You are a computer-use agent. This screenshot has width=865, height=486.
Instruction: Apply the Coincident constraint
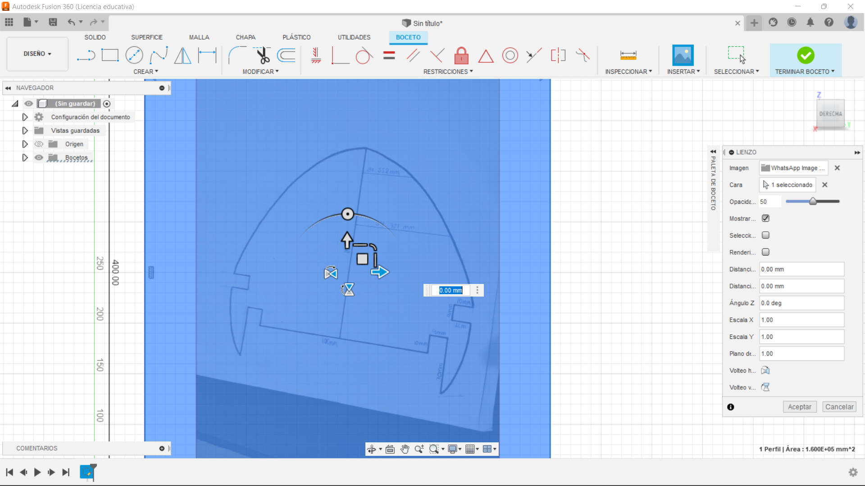[x=340, y=56]
